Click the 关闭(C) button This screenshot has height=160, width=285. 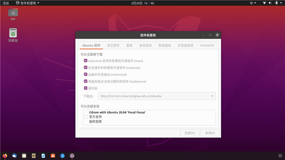click(x=210, y=133)
